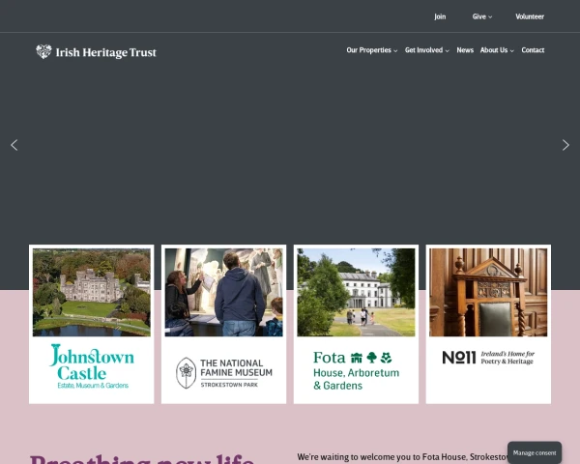
Task: Open the Our Properties menu
Action: point(369,50)
